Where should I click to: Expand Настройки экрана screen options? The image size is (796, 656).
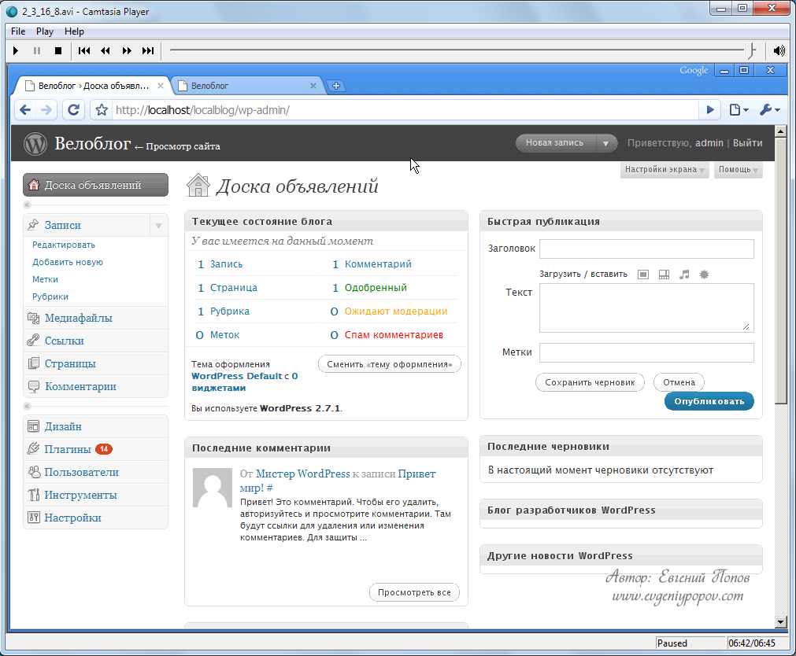pyautogui.click(x=665, y=170)
